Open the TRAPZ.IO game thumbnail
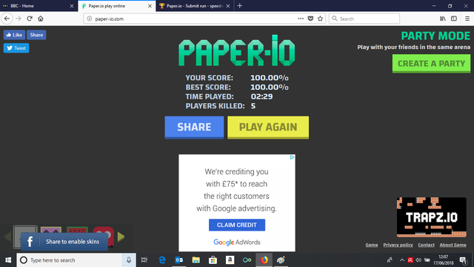 [431, 217]
